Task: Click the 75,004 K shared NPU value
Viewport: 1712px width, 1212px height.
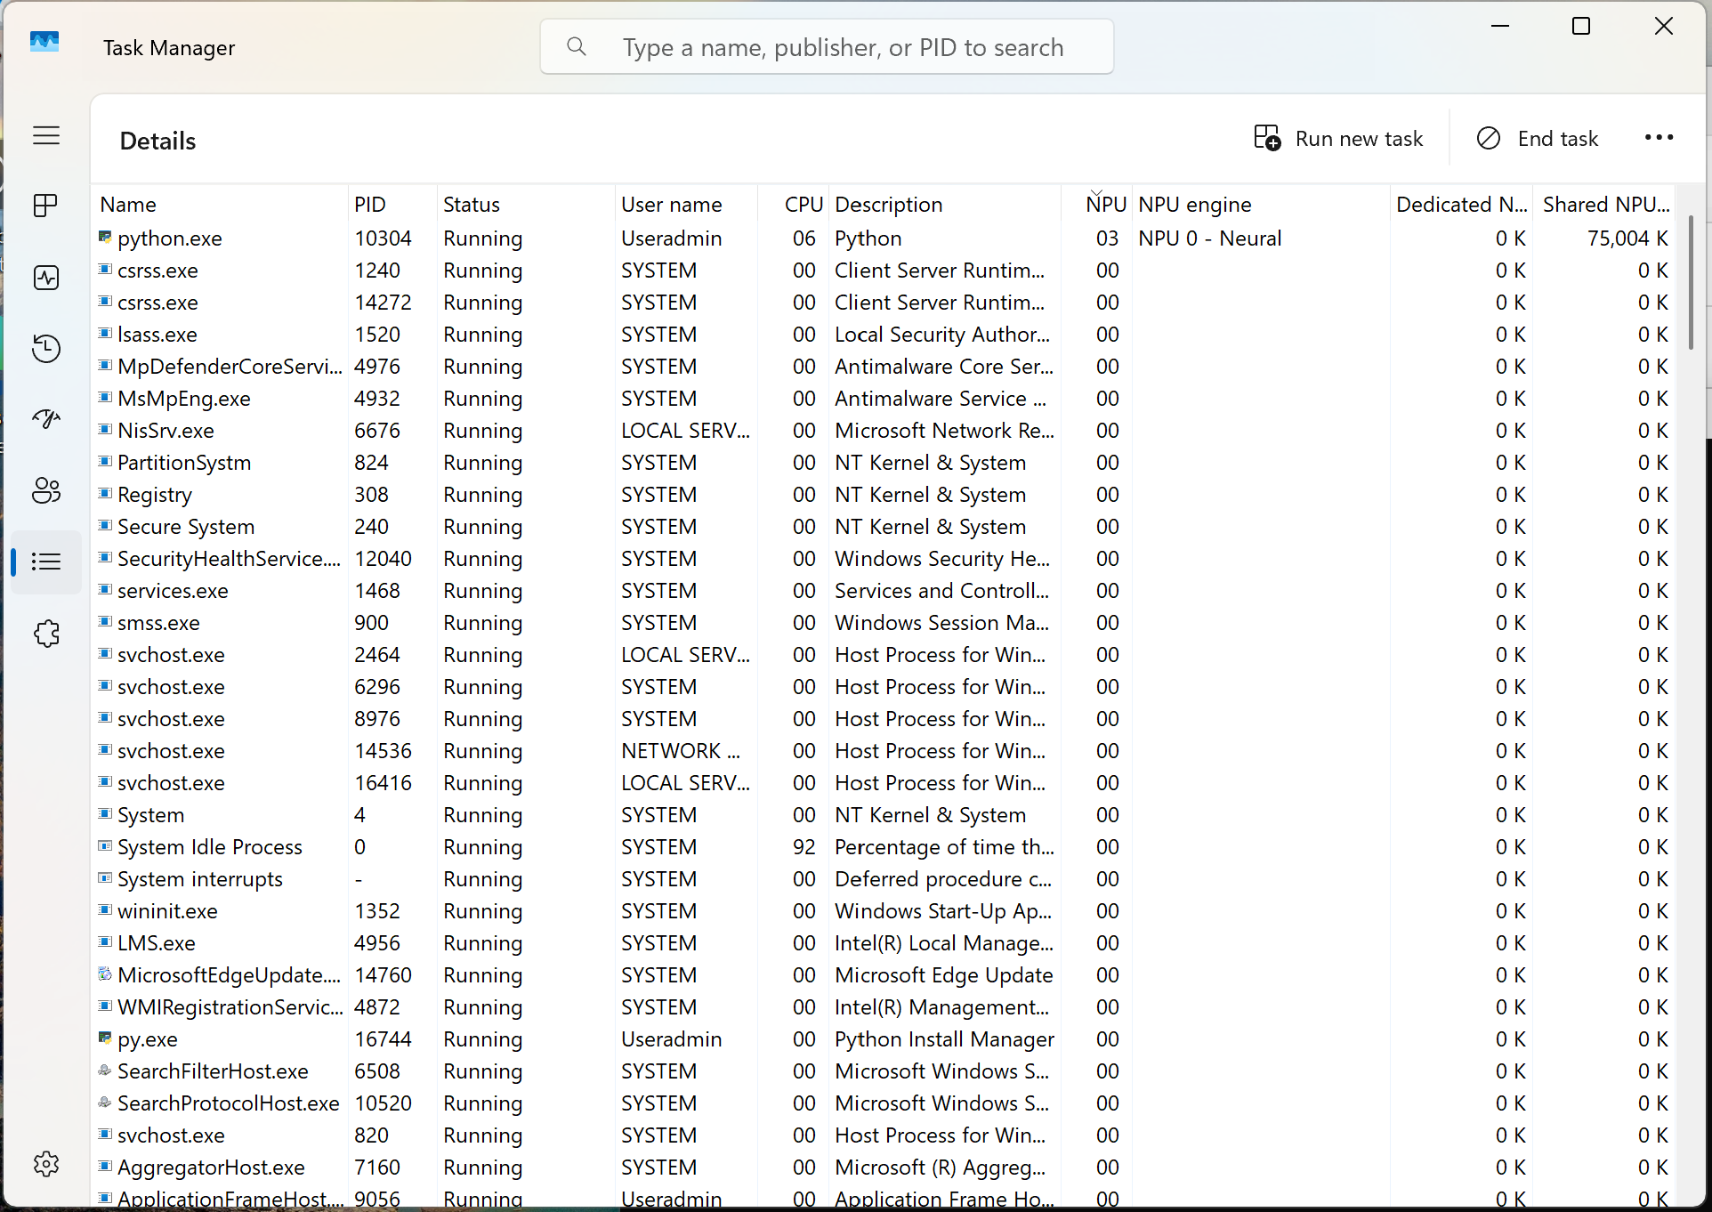Action: tap(1627, 238)
